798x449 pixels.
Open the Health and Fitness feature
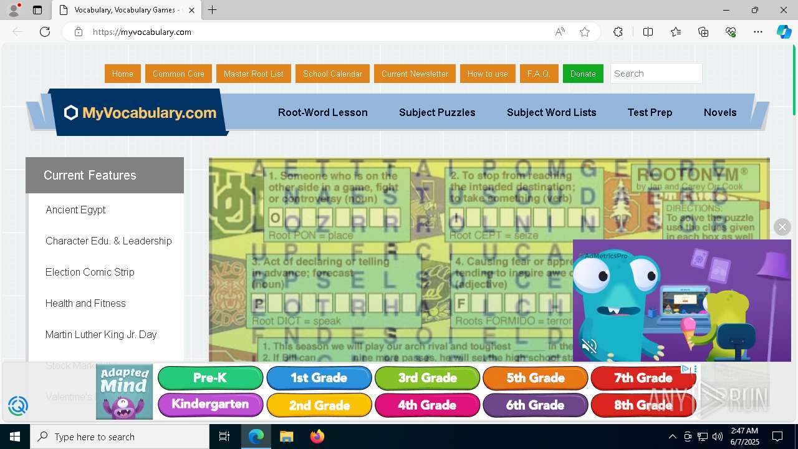click(85, 303)
